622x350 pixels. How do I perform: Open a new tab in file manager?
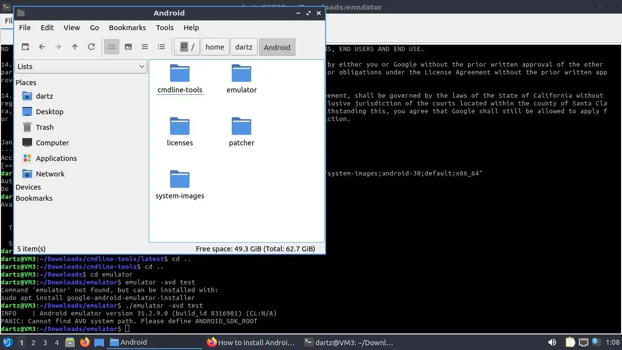[x=25, y=47]
